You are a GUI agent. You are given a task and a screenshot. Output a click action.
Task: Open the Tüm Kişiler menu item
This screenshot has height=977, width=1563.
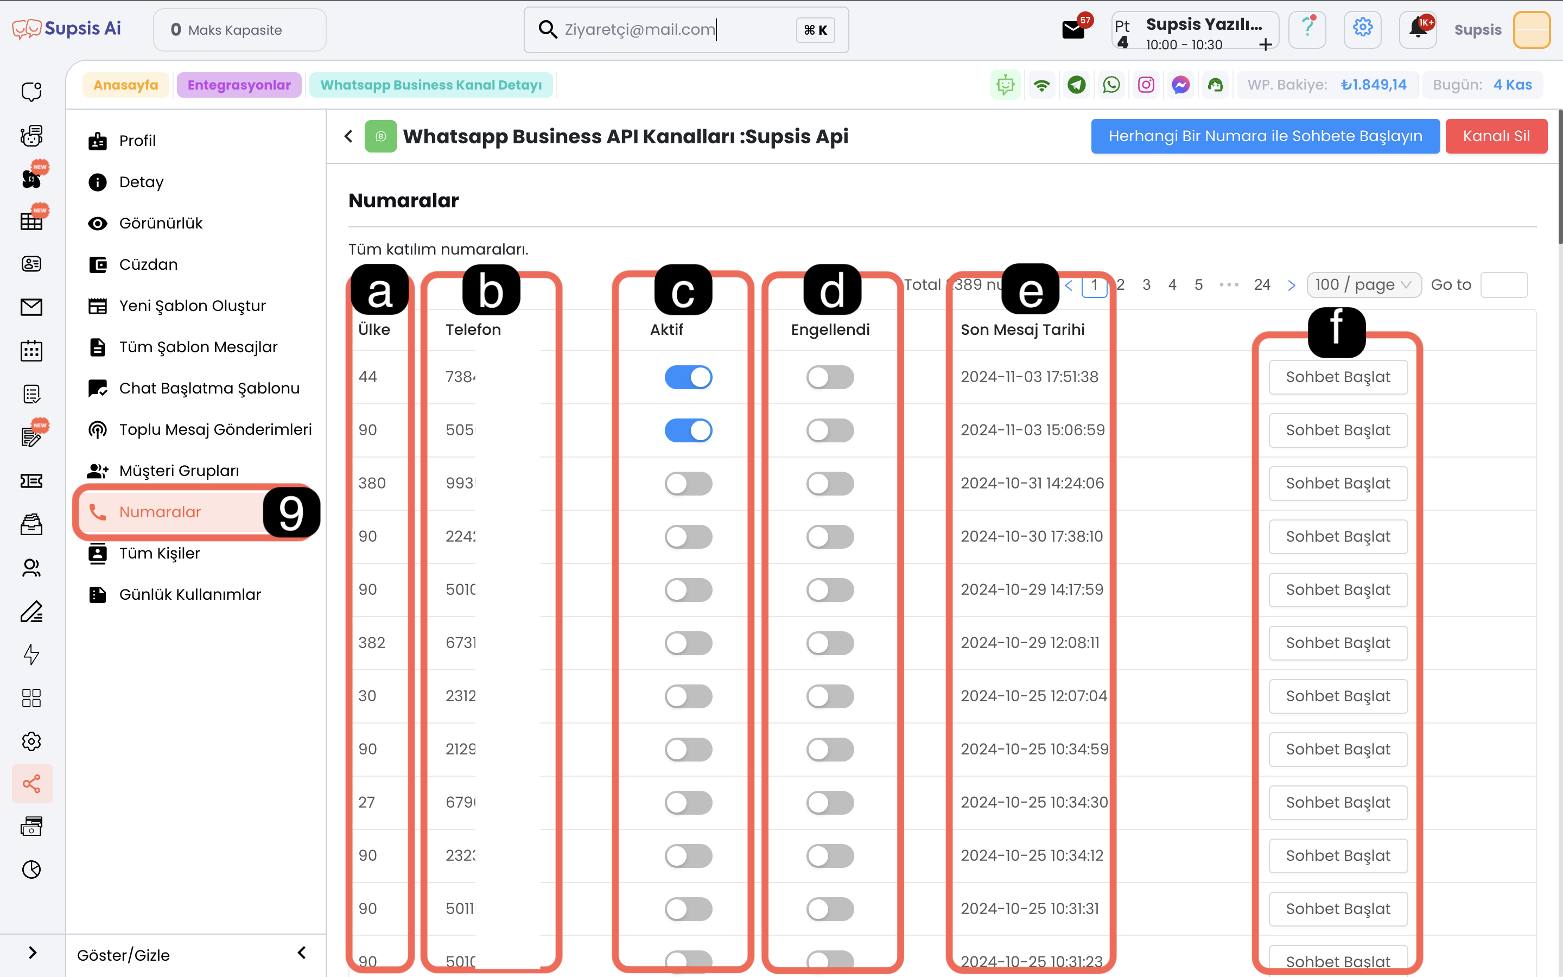pyautogui.click(x=159, y=554)
